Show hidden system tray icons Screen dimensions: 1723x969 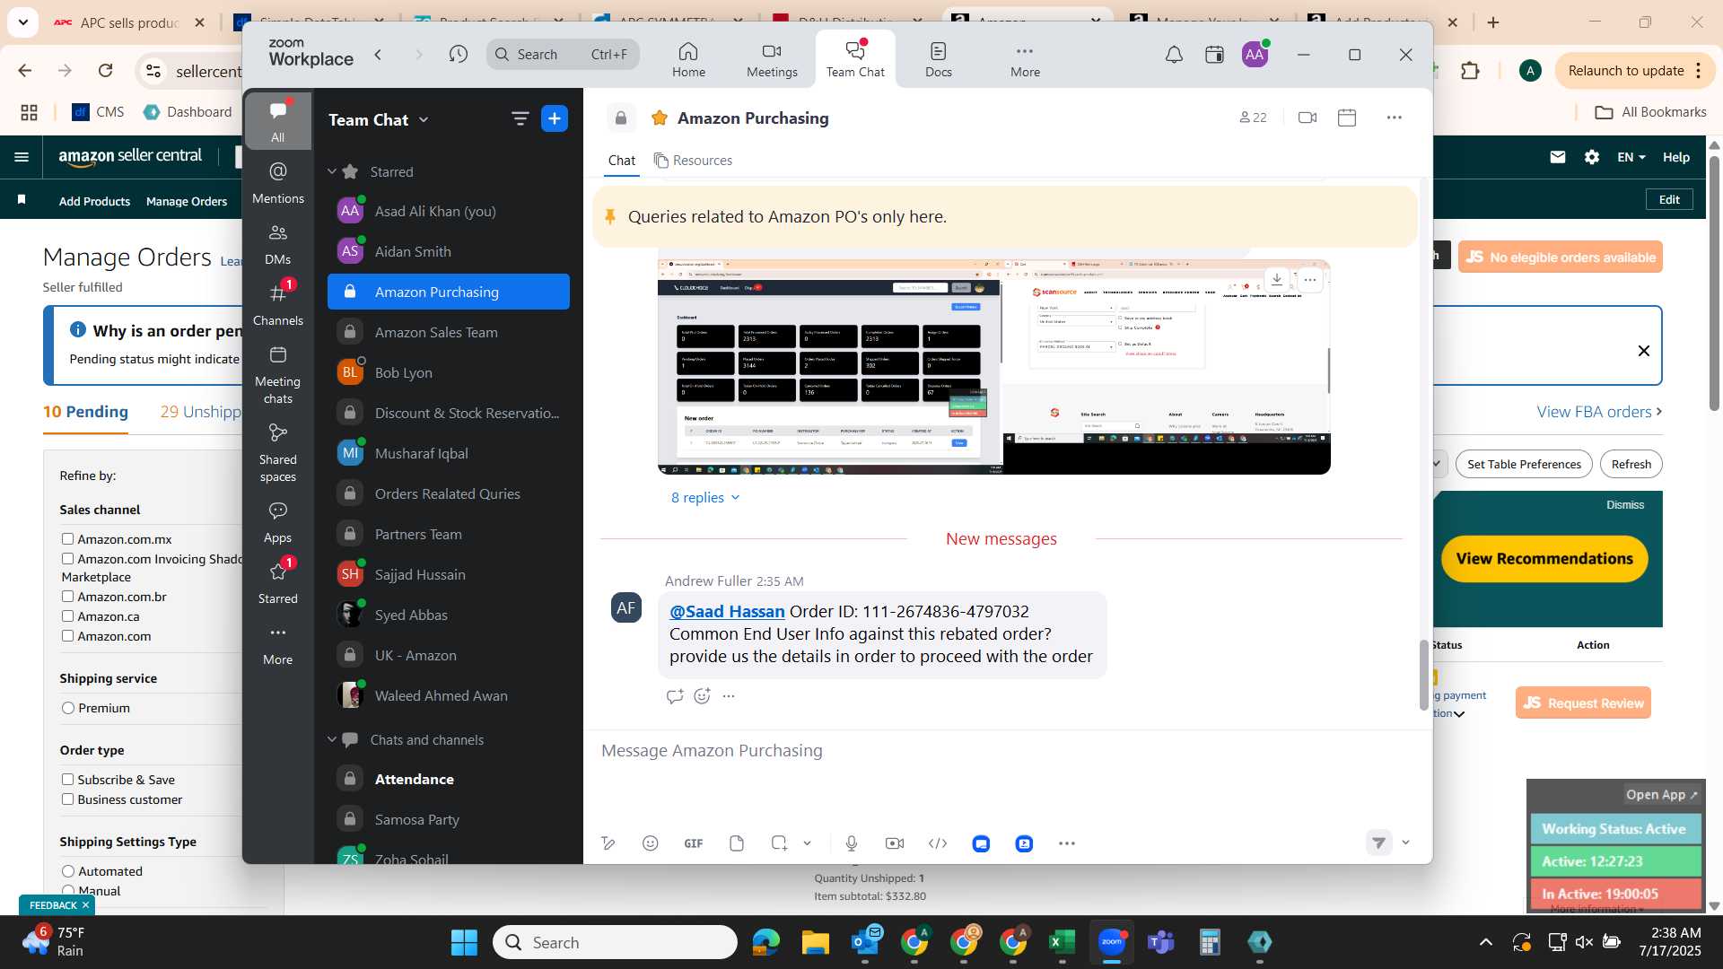[1486, 942]
